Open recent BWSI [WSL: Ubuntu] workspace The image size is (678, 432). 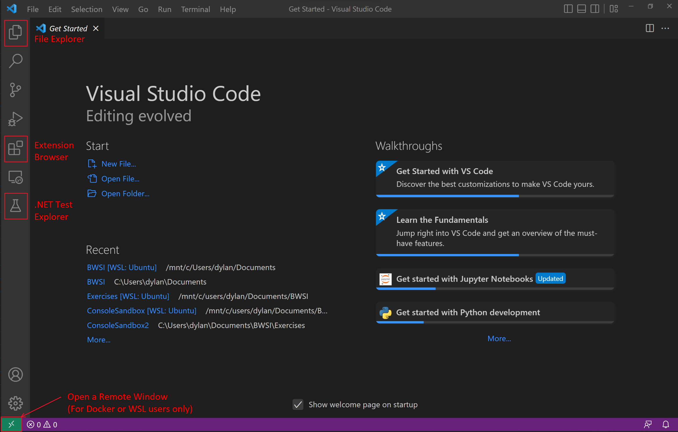tap(122, 267)
